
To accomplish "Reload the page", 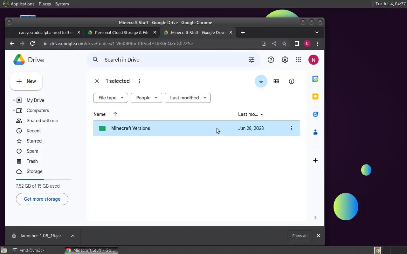I will [x=32, y=43].
